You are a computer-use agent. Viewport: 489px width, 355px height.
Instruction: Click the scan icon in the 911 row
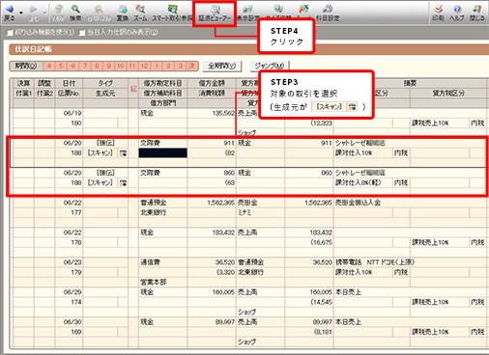(123, 153)
